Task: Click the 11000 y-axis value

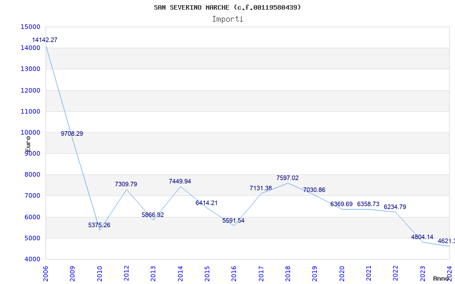Action: tap(31, 111)
